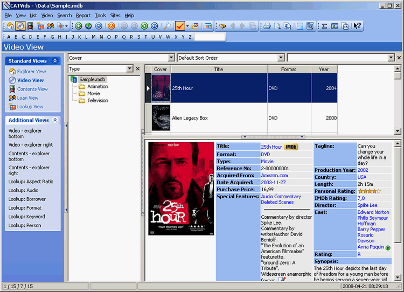
Task: Go to next record with green arrow
Action: (144, 26)
